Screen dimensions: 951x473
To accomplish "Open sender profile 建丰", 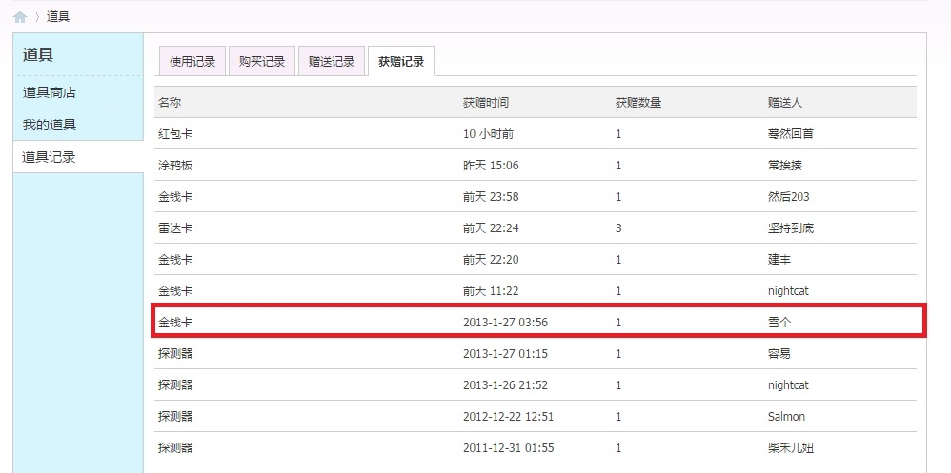I will pos(779,260).
